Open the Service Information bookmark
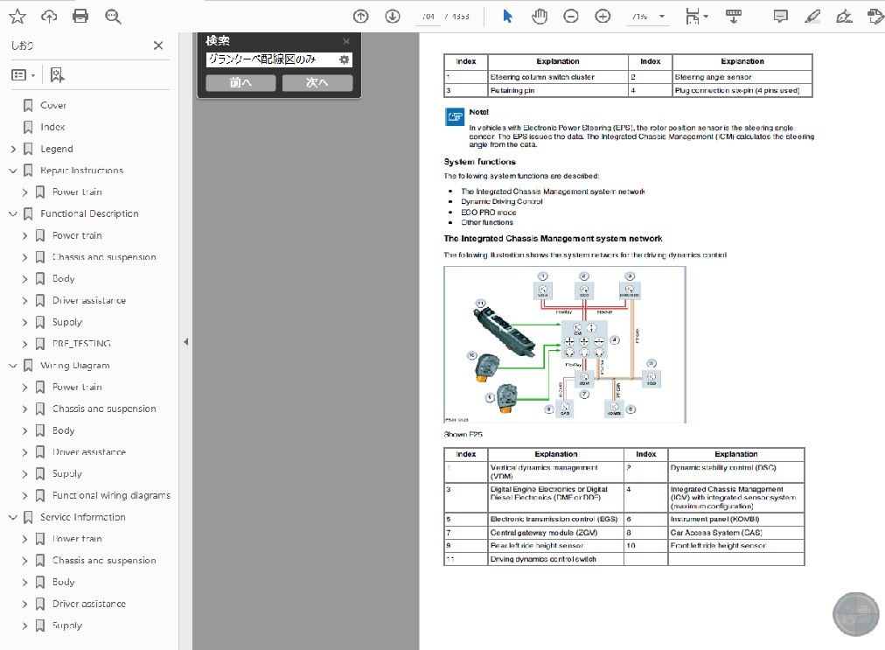Viewport: 885px width, 650px height. point(83,517)
